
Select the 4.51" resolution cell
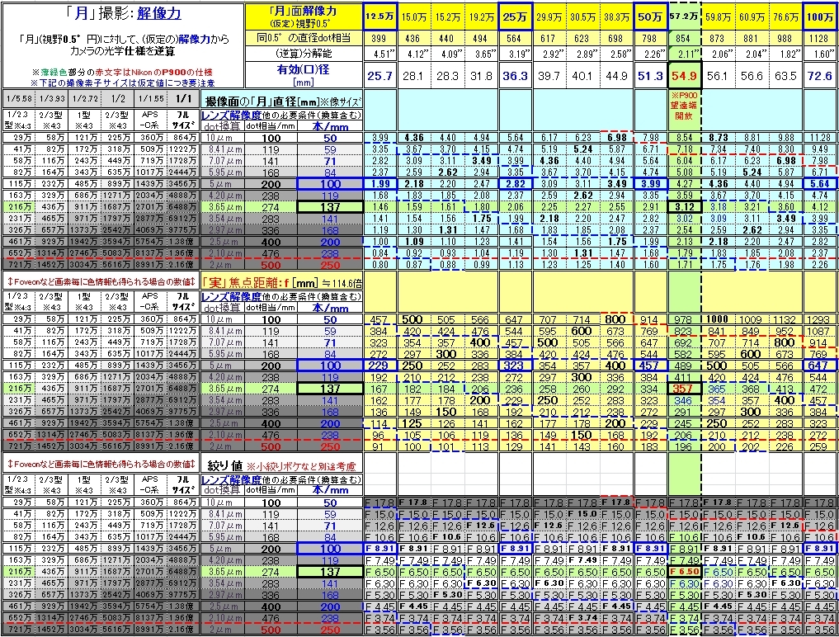pos(379,53)
